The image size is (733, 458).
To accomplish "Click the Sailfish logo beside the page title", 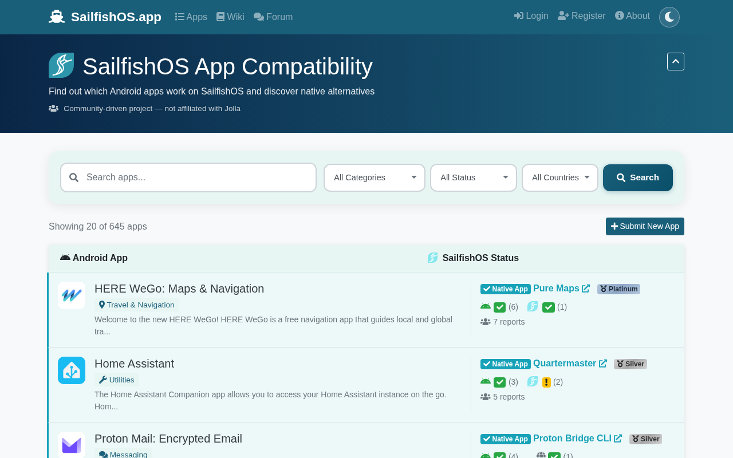I will 61,65.
